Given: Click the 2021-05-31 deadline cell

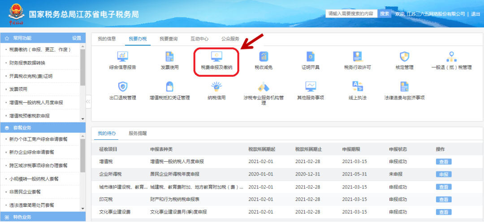Looking at the screenshot, I should [x=354, y=174].
